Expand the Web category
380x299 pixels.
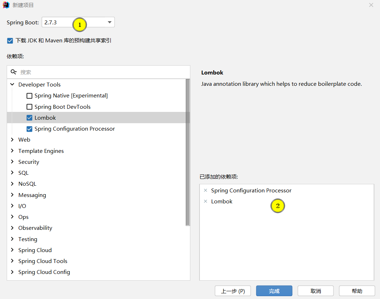(x=12, y=139)
